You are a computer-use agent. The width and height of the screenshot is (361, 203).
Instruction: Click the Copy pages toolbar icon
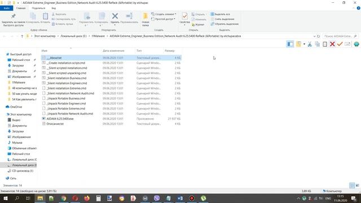tap(317, 44)
